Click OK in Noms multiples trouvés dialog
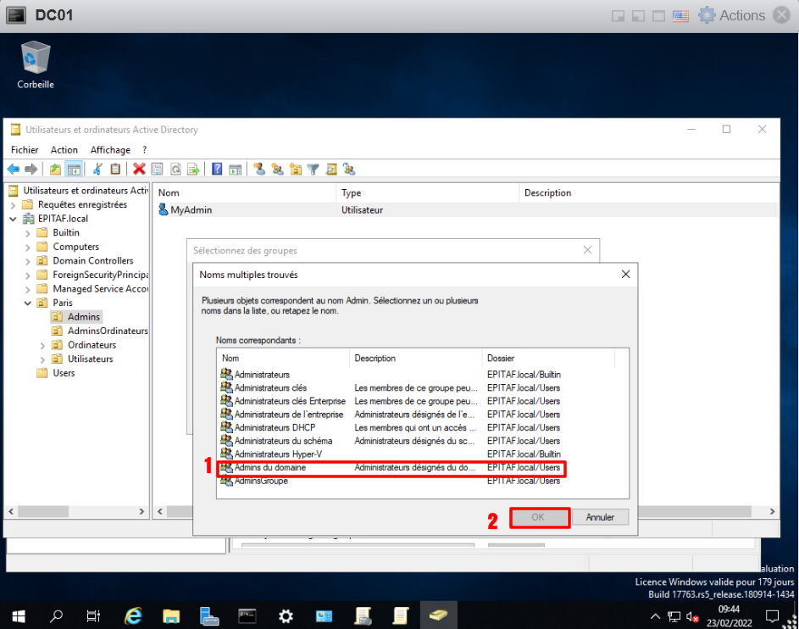This screenshot has height=629, width=799. [x=539, y=517]
